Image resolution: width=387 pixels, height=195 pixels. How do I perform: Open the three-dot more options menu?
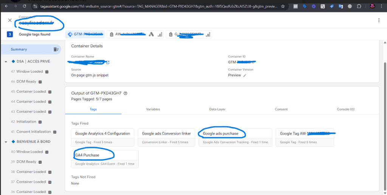(x=379, y=20)
